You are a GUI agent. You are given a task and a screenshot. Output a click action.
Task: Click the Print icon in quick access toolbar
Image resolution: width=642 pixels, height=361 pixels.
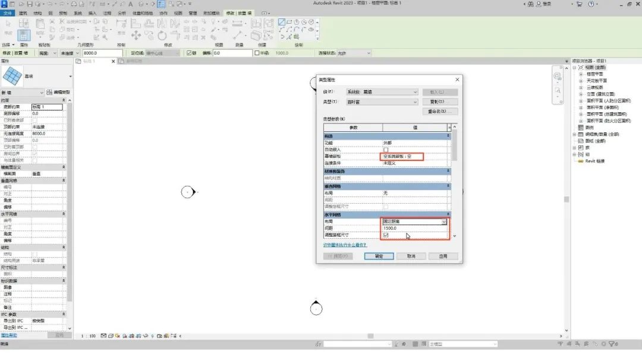pyautogui.click(x=74, y=4)
